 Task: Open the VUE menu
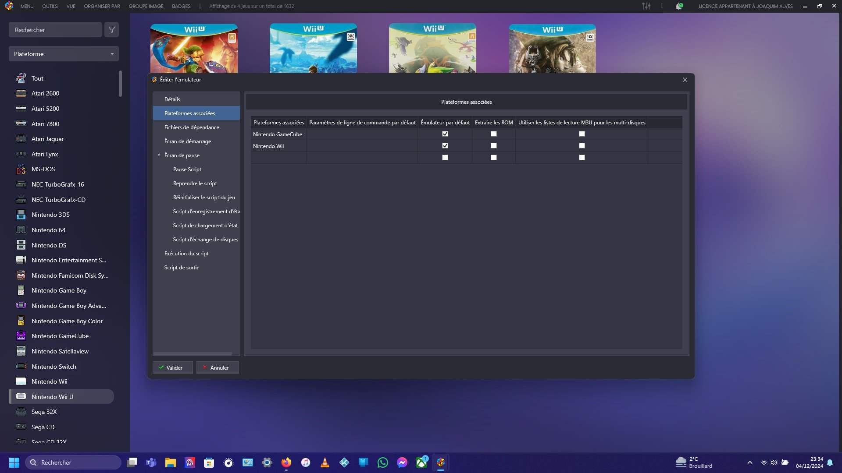pyautogui.click(x=71, y=6)
